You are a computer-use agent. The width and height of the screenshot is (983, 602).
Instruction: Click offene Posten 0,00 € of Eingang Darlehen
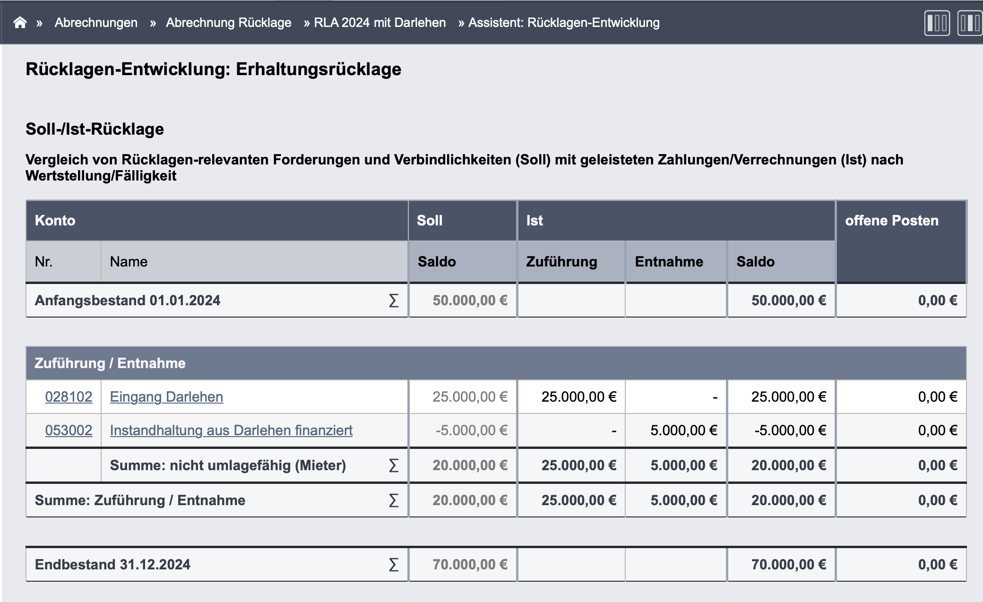click(938, 397)
